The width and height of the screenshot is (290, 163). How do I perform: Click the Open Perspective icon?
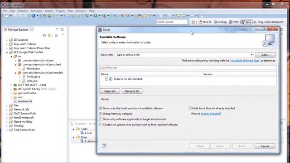[193, 22]
